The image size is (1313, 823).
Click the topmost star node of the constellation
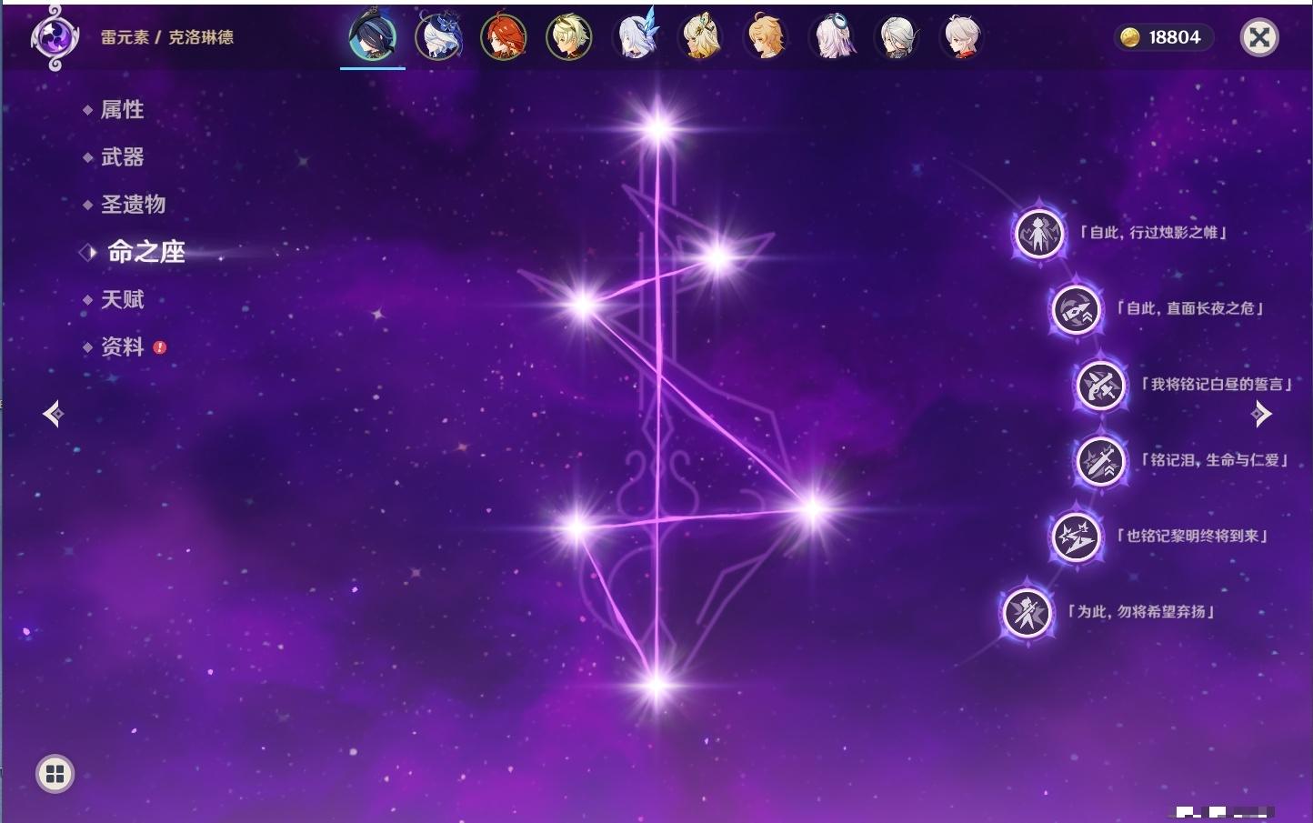point(656,127)
